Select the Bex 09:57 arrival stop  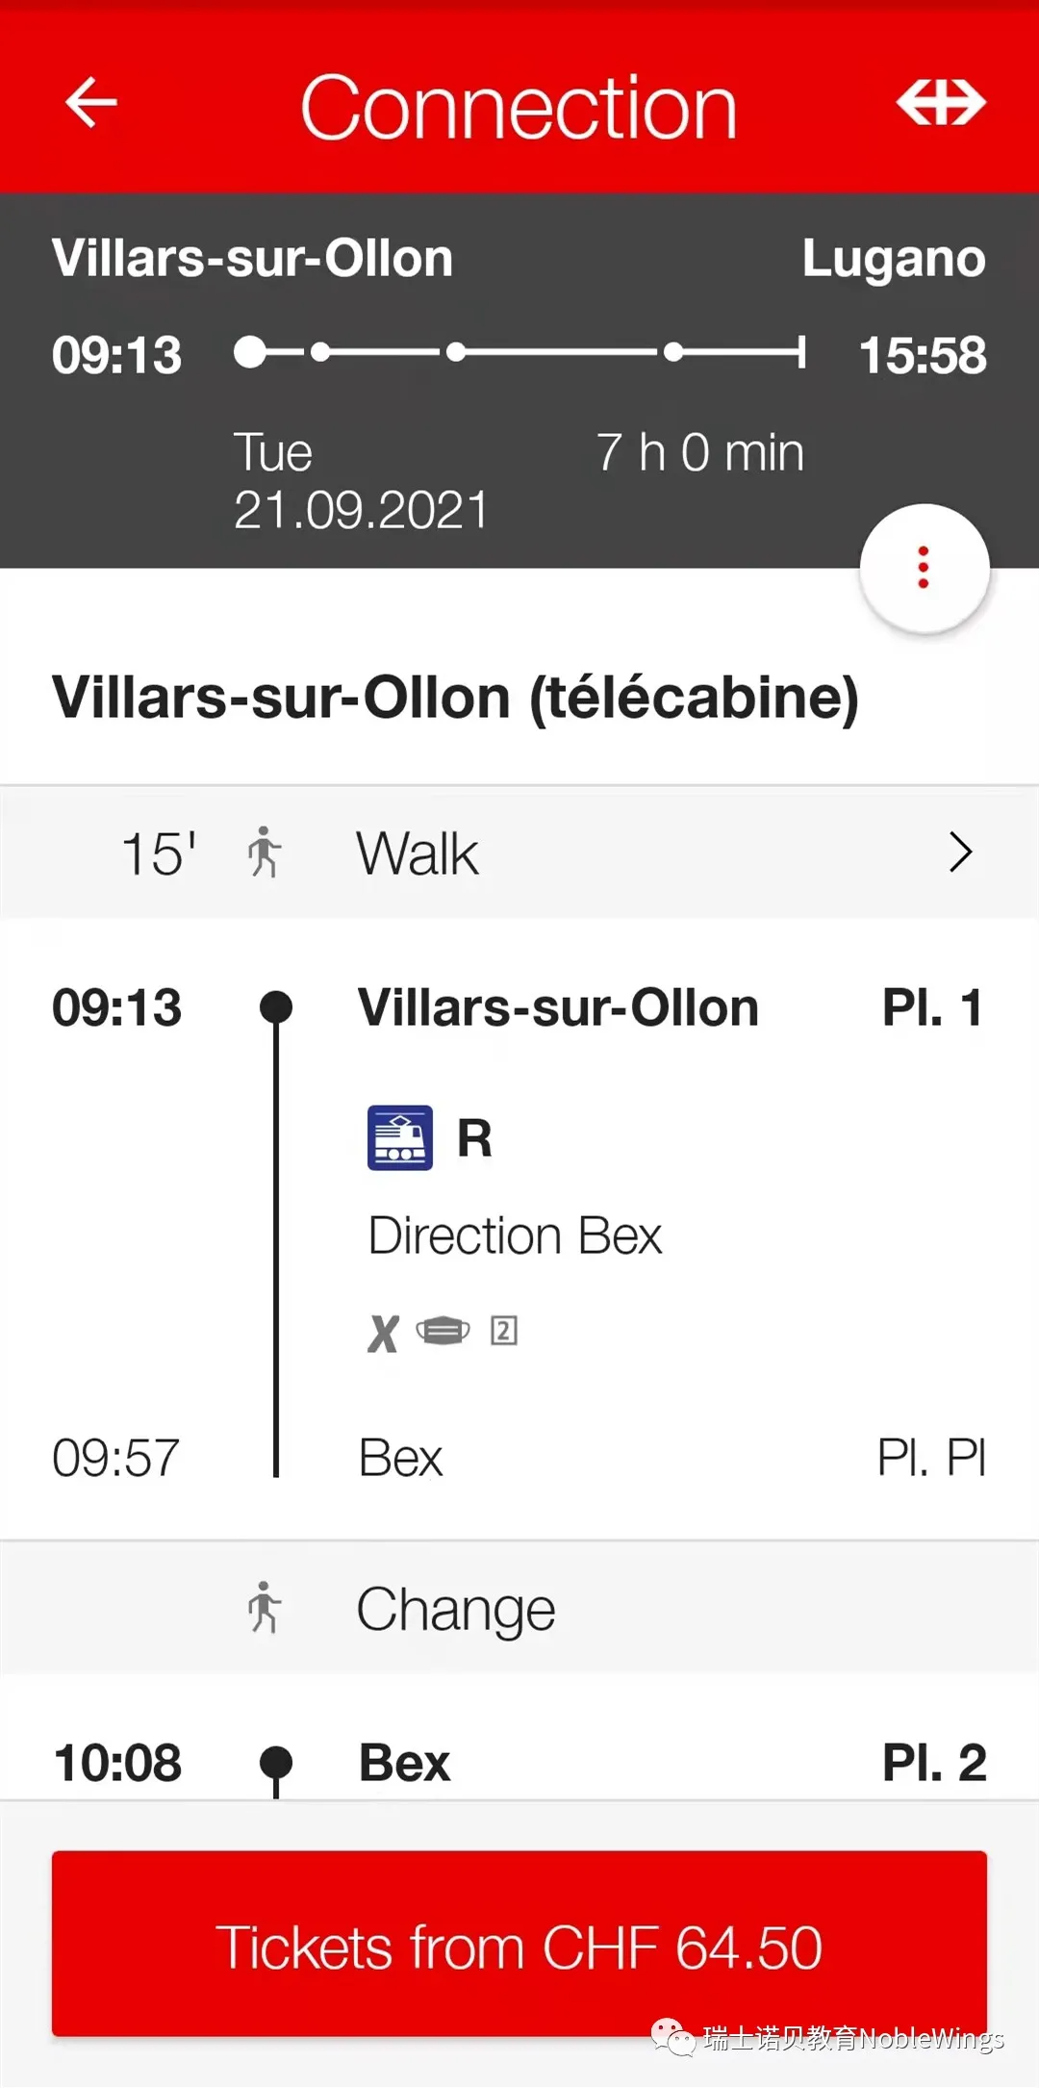click(400, 1458)
